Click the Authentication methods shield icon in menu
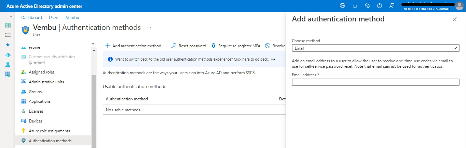 tap(24, 141)
